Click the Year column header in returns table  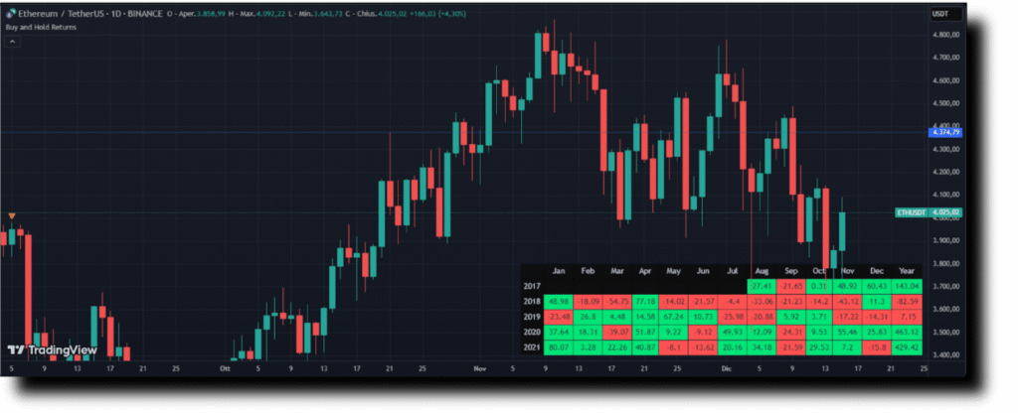(x=906, y=270)
